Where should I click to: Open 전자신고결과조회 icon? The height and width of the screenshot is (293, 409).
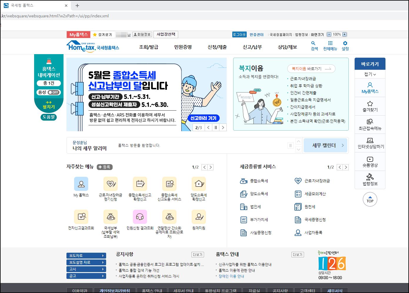point(81,217)
